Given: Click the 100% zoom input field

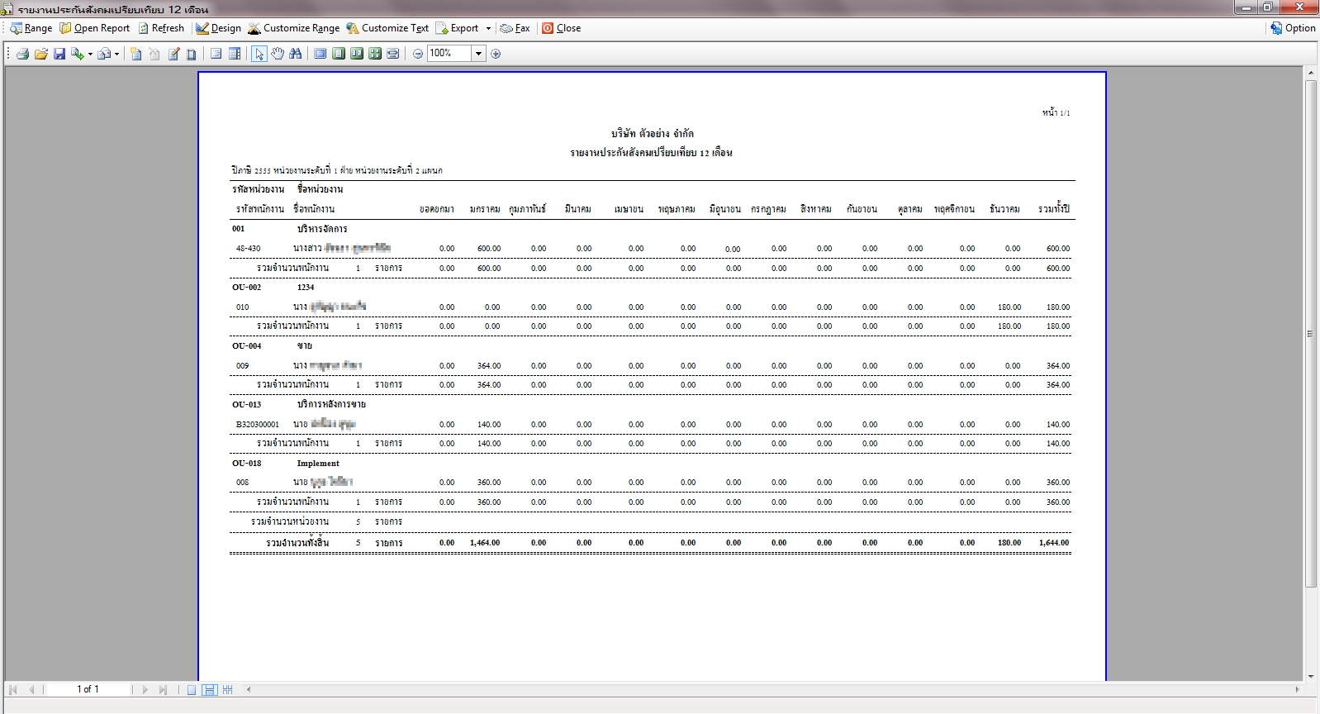Looking at the screenshot, I should pyautogui.click(x=449, y=54).
